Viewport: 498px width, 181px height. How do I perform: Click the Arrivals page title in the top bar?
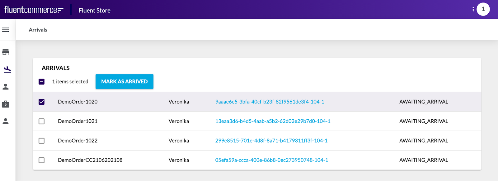click(x=38, y=30)
